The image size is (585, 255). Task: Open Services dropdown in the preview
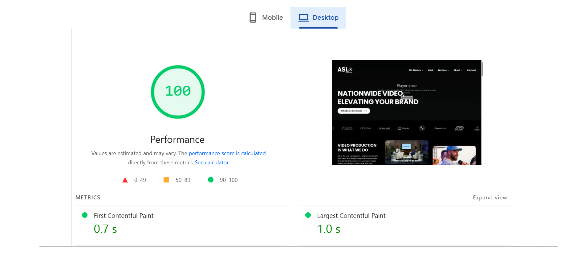click(x=443, y=70)
